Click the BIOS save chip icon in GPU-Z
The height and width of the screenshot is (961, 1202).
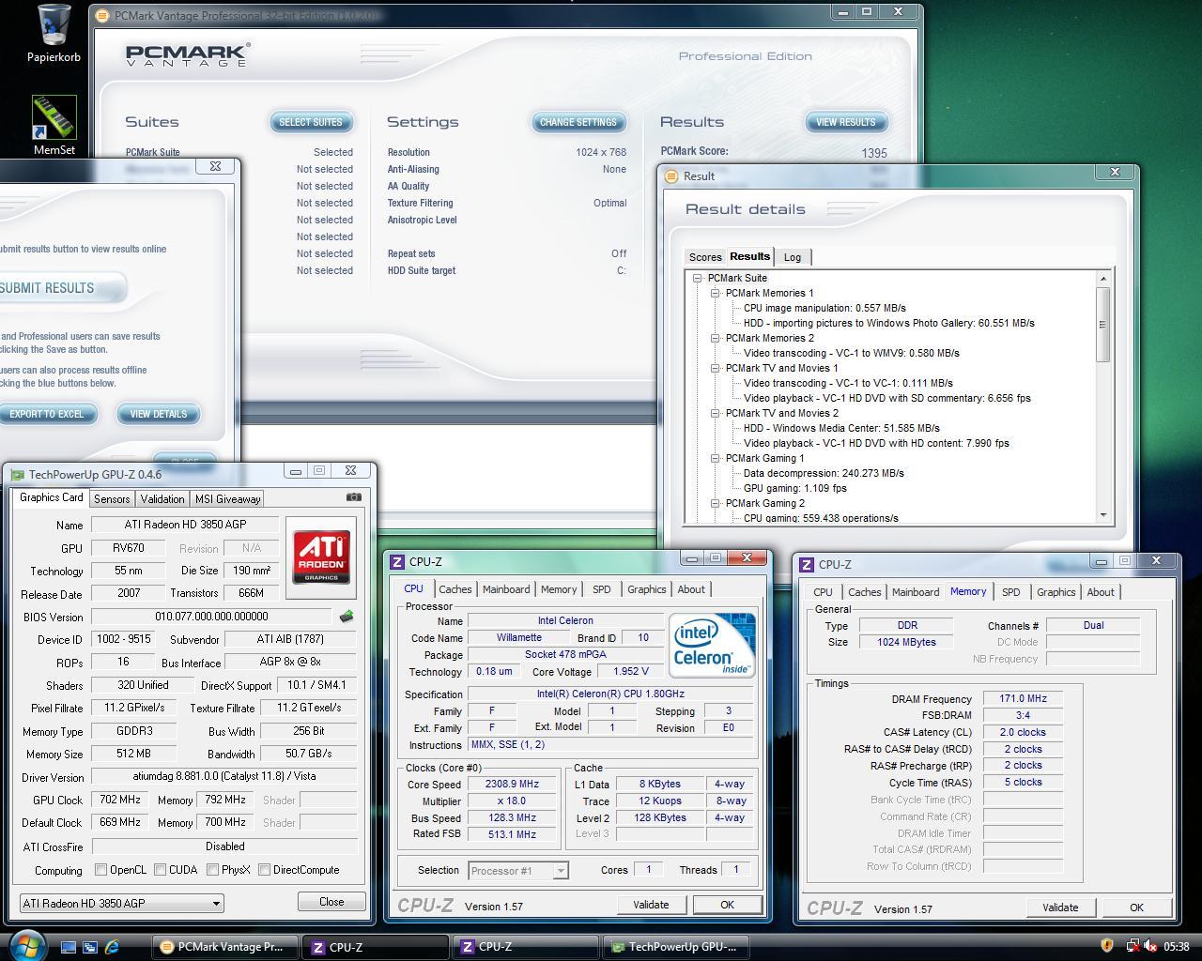click(347, 617)
